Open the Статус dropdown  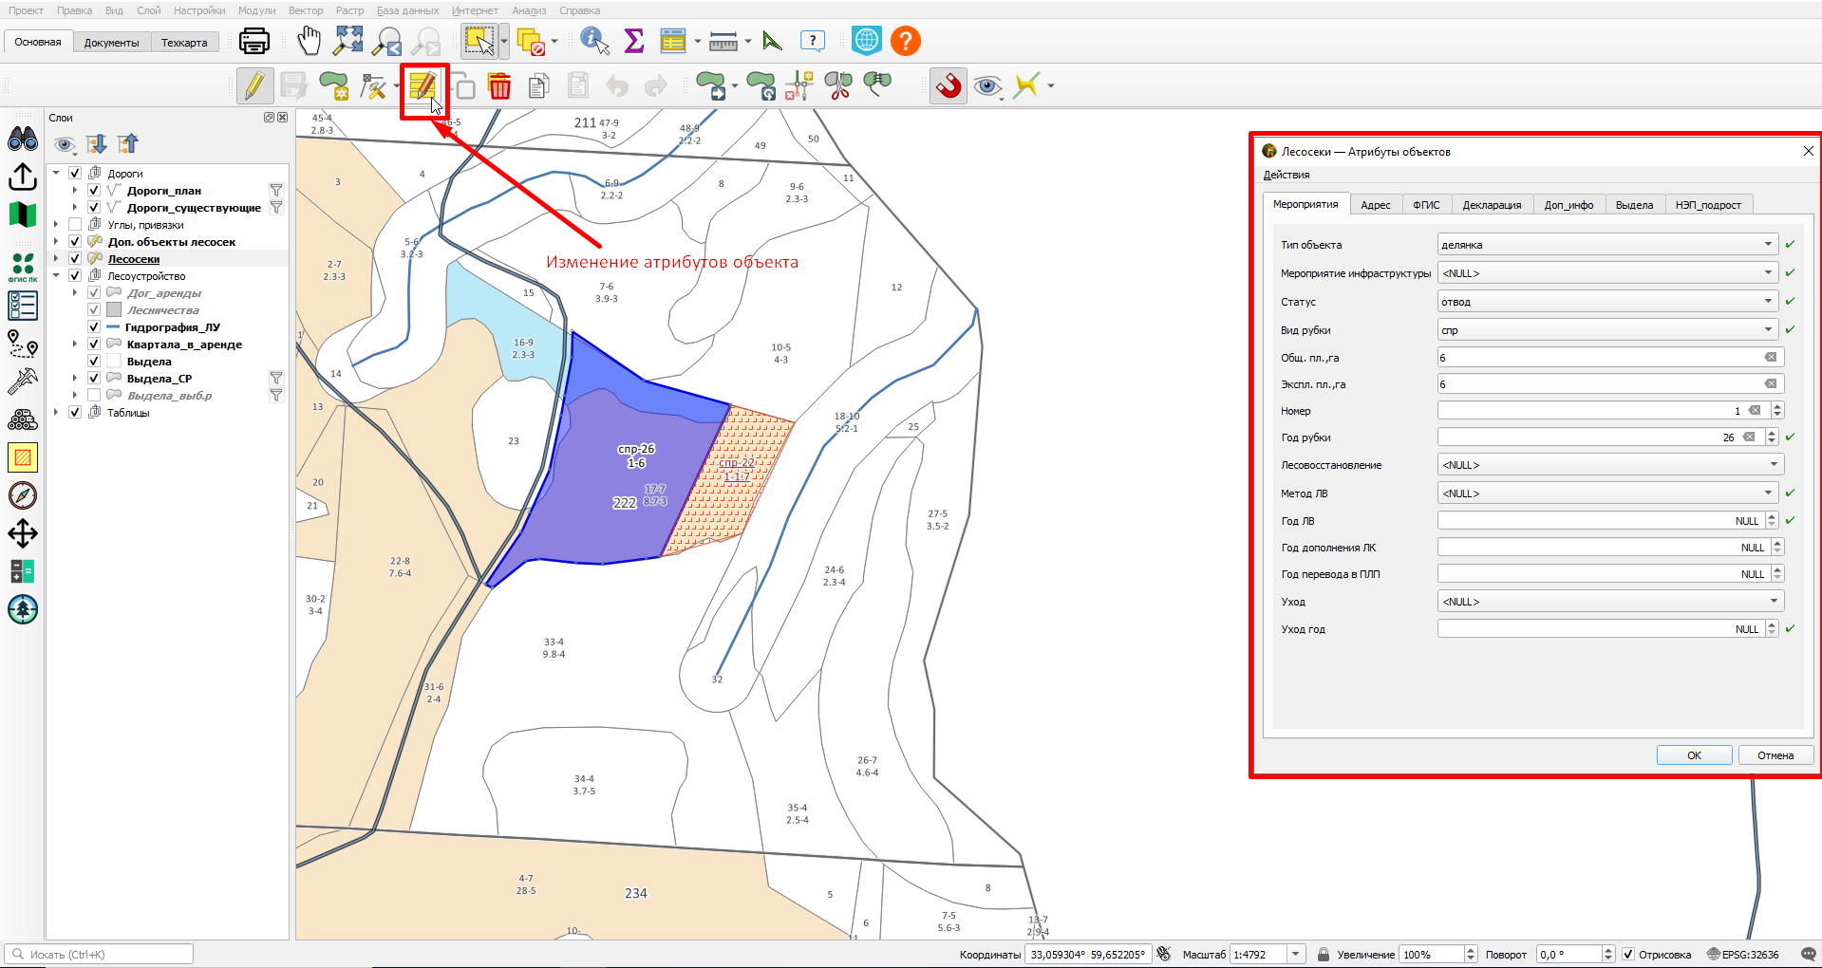[1607, 302]
